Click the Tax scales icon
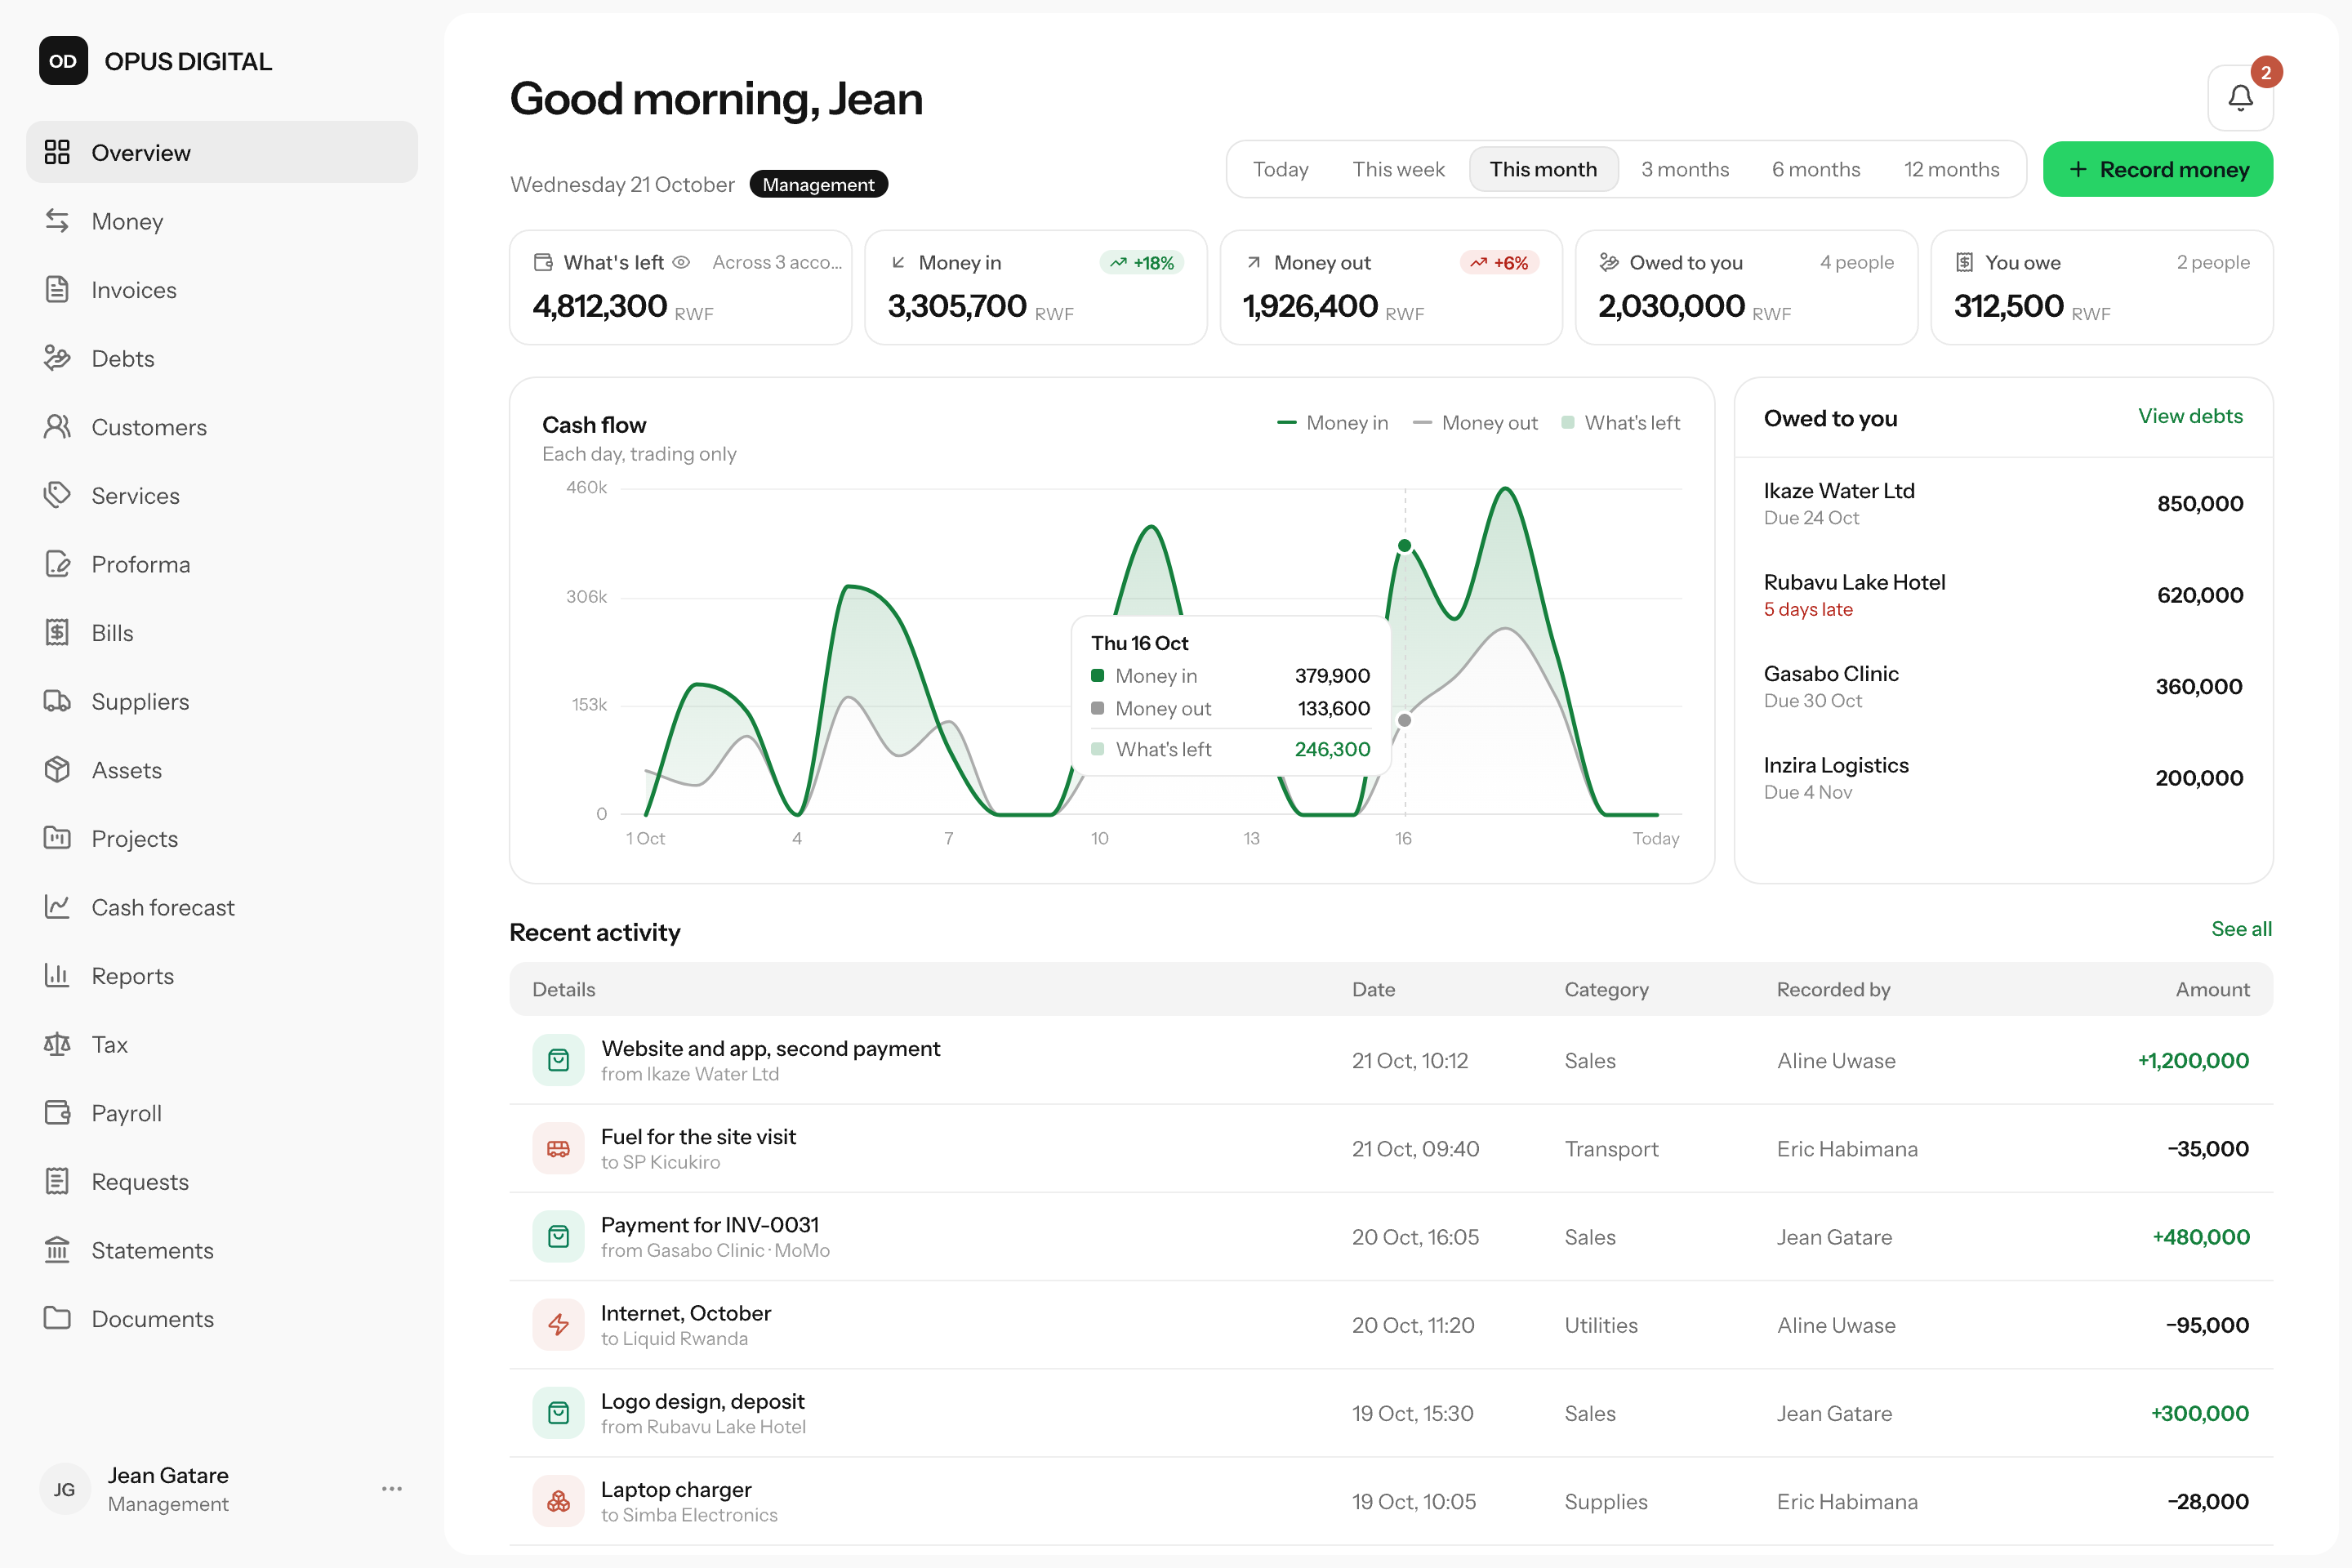The width and height of the screenshot is (2352, 1568). pyautogui.click(x=57, y=1044)
